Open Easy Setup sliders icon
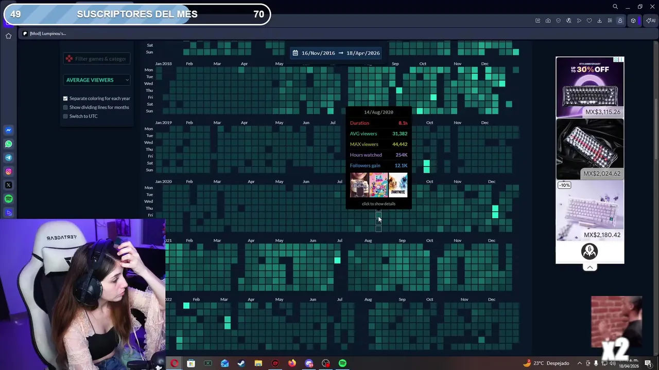 tap(610, 21)
